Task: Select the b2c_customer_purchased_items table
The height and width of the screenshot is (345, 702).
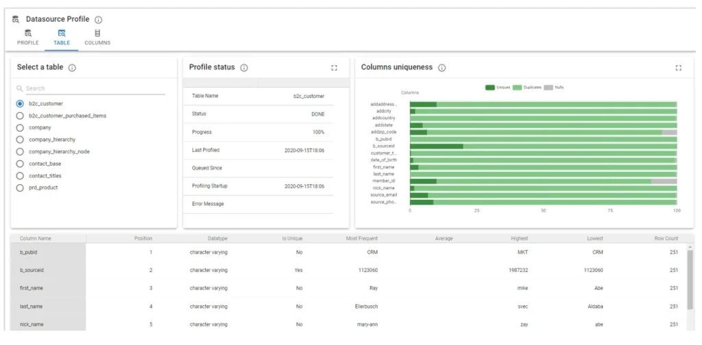Action: (x=20, y=116)
